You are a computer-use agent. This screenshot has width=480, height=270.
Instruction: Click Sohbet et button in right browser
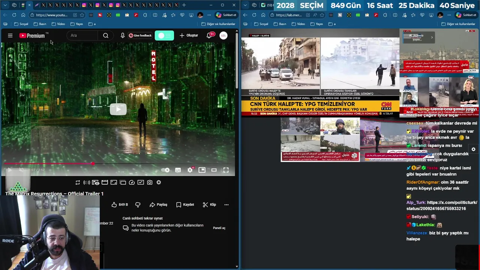(466, 15)
